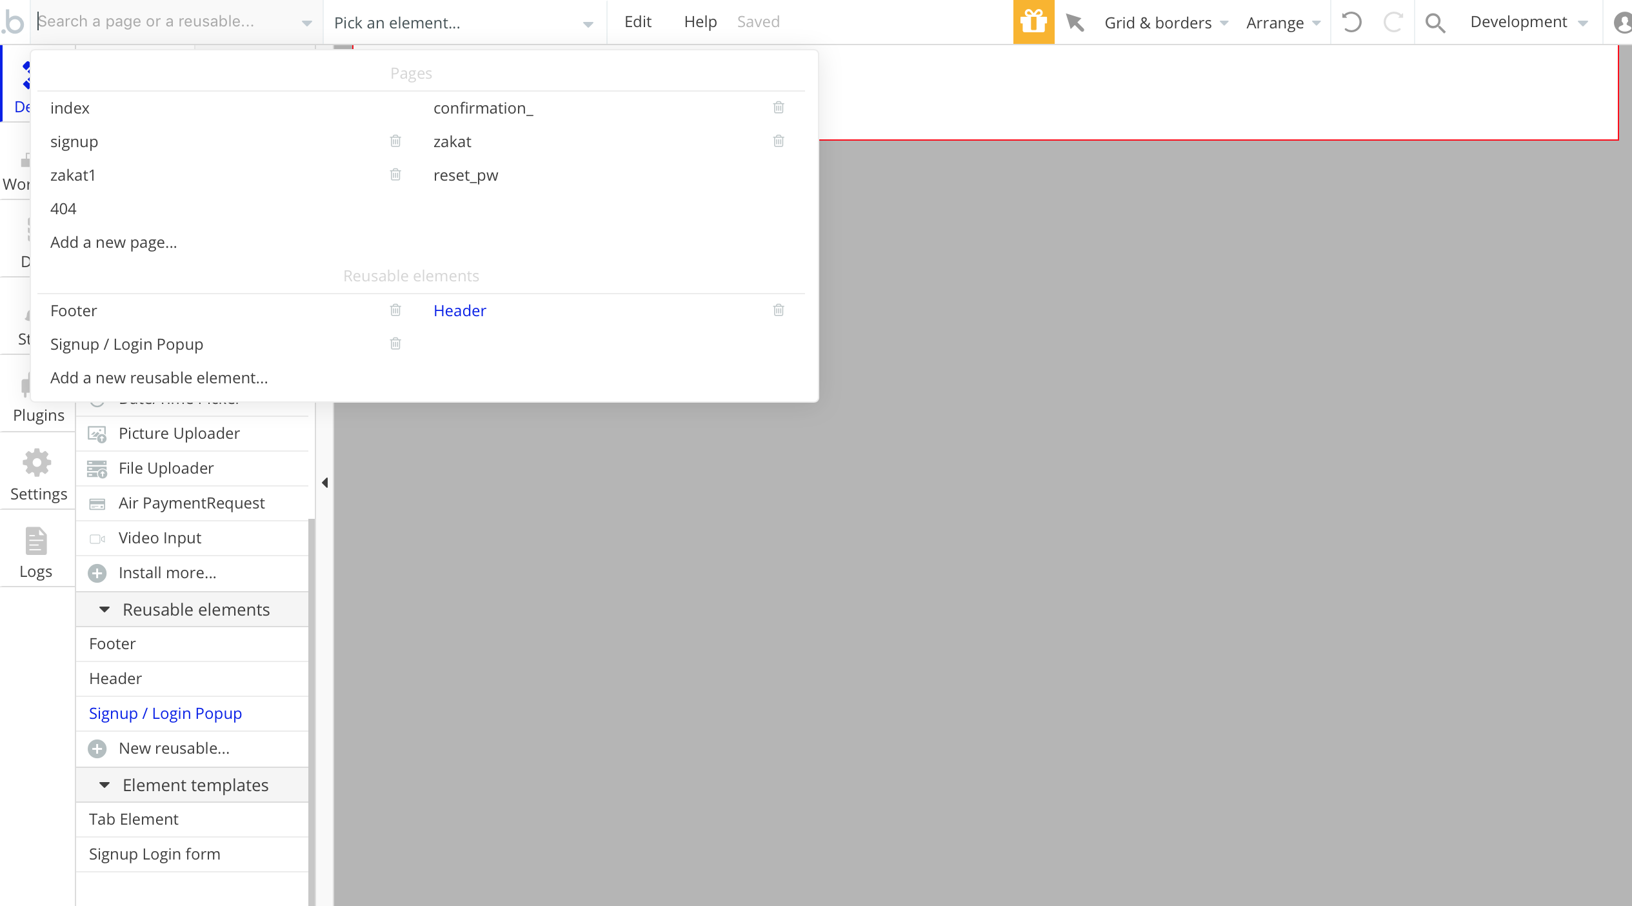Screen dimensions: 1632x906
Task: Collapse the Element templates section
Action: (104, 785)
